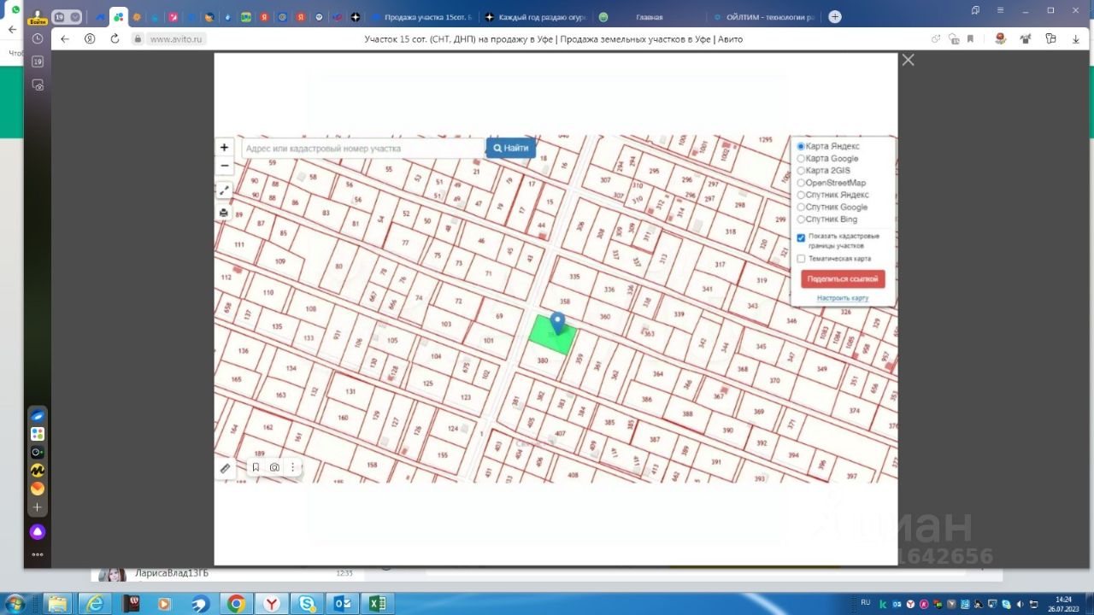The image size is (1094, 615).
Task: Select Спутник Bing layer
Action: coord(826,220)
